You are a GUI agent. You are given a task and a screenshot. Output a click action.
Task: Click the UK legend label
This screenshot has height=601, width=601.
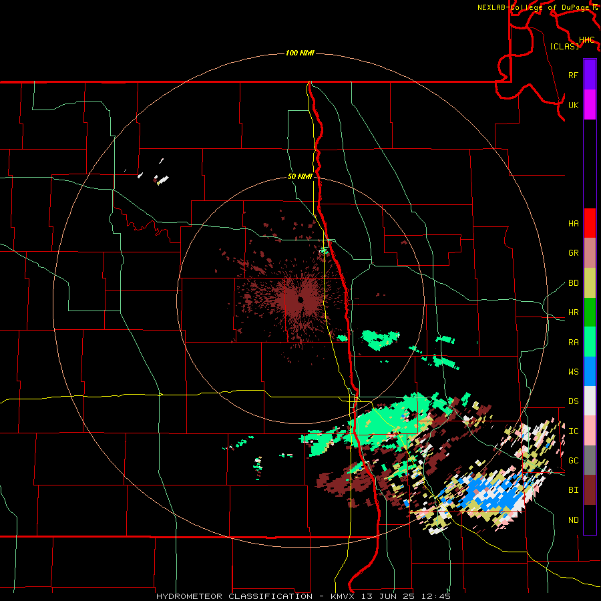tap(573, 105)
